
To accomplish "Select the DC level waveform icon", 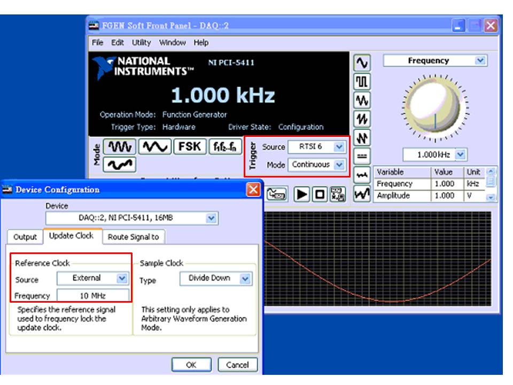I will point(362,156).
